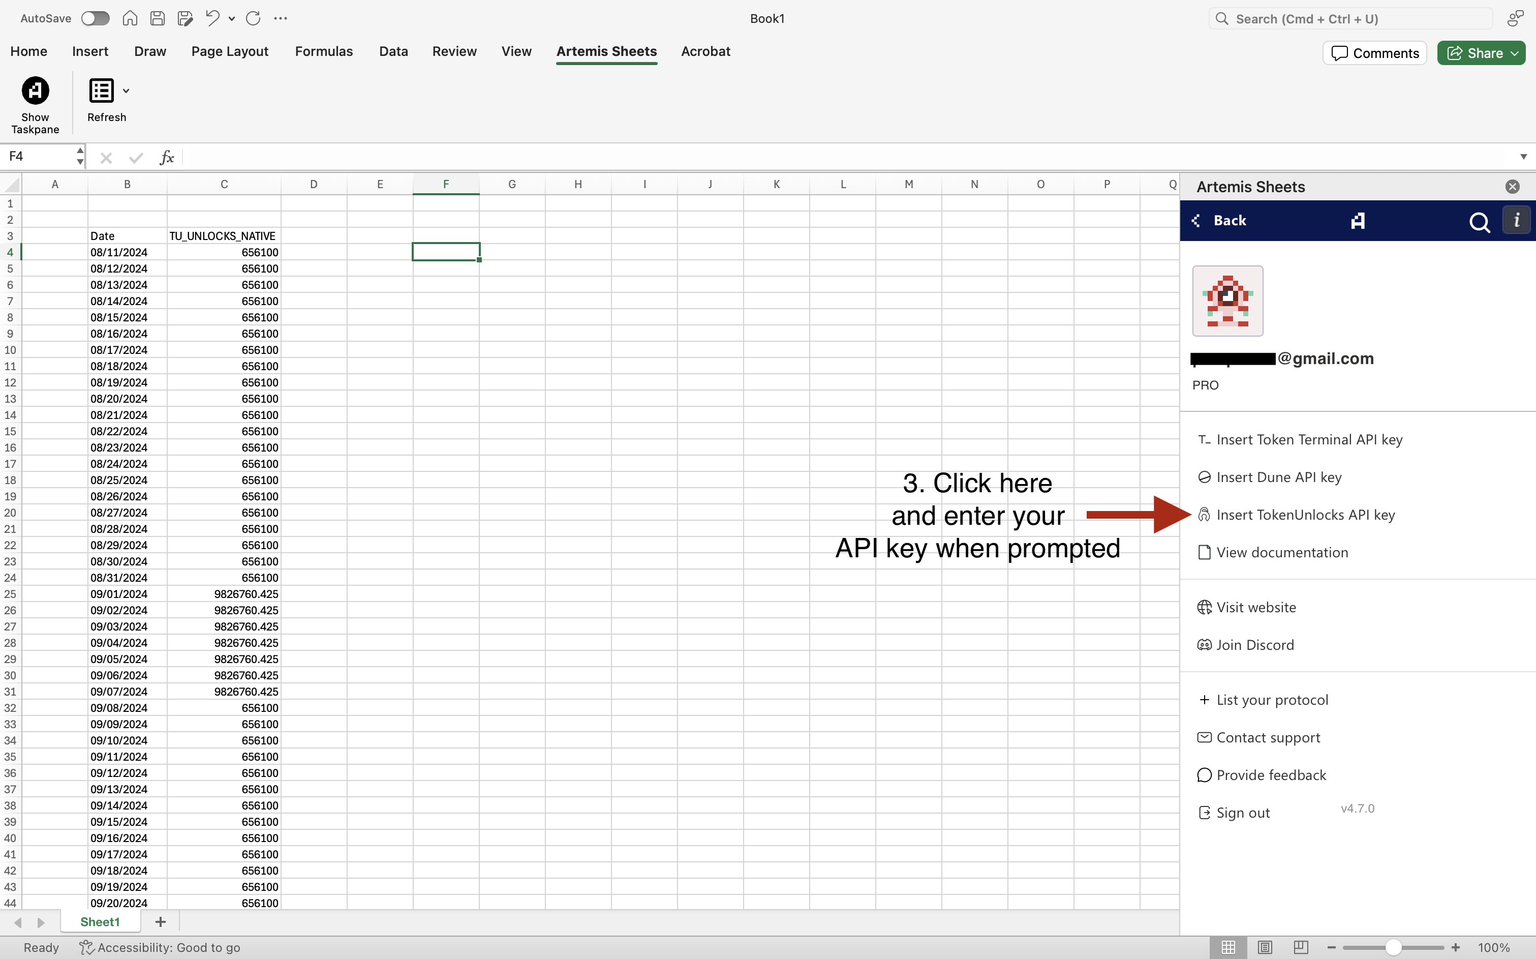
Task: Click the Artemis logo in panel header
Action: [x=1357, y=221]
